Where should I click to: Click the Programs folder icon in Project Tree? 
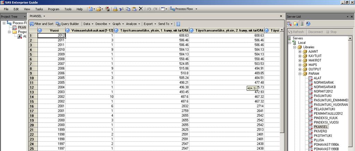point(15,32)
